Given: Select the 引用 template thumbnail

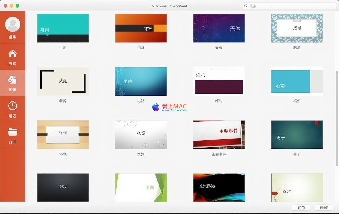Looking at the screenshot, I should click(63, 28).
